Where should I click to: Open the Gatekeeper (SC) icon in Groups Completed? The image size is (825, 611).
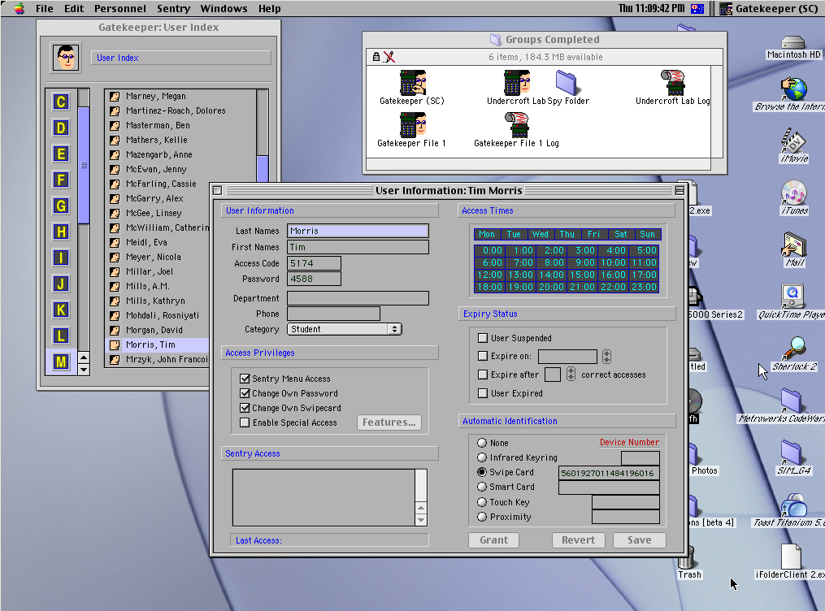click(x=413, y=83)
